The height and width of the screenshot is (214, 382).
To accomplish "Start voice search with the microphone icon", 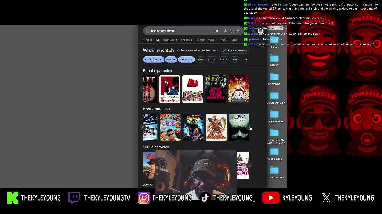I will point(225,31).
